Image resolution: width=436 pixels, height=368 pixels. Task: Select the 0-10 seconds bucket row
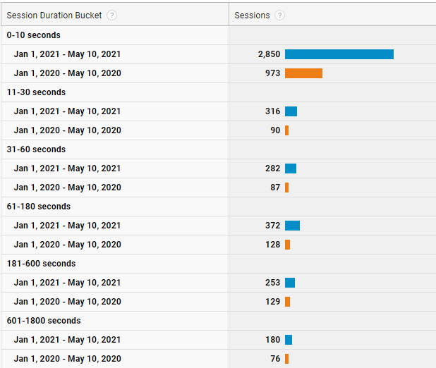[x=34, y=35]
